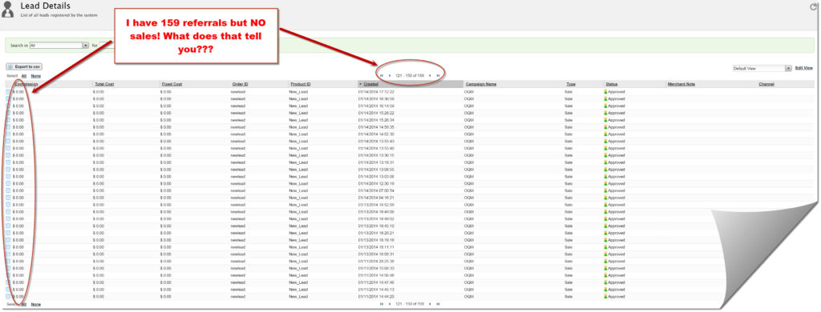
Task: Select row checkbox for 01/13/2014 18:11:11 lead
Action: point(8,247)
